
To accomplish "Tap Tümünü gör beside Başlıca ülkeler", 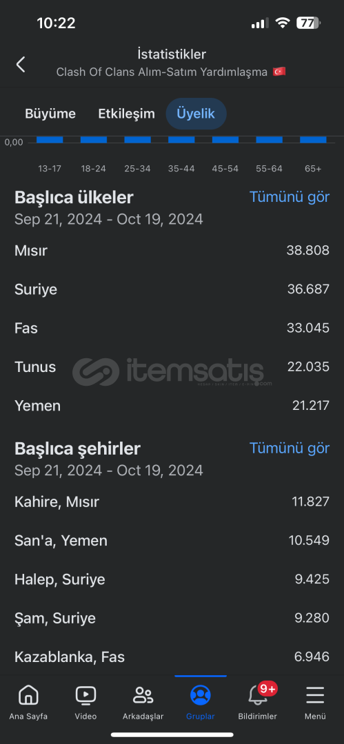I will coord(290,197).
